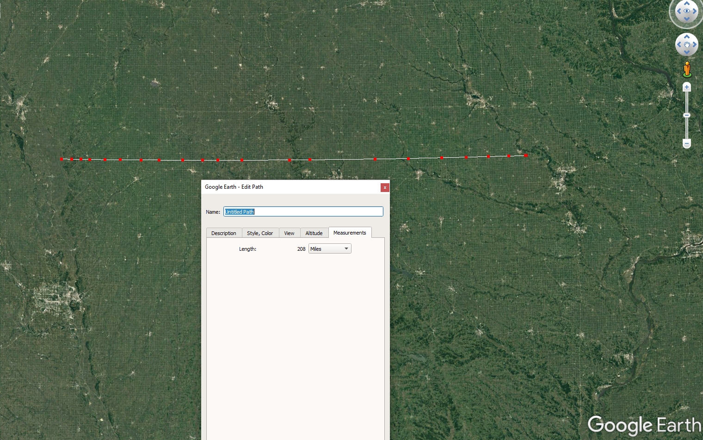Pan right with the Move joystick arrow
Screen dimensions: 703x440
point(695,45)
